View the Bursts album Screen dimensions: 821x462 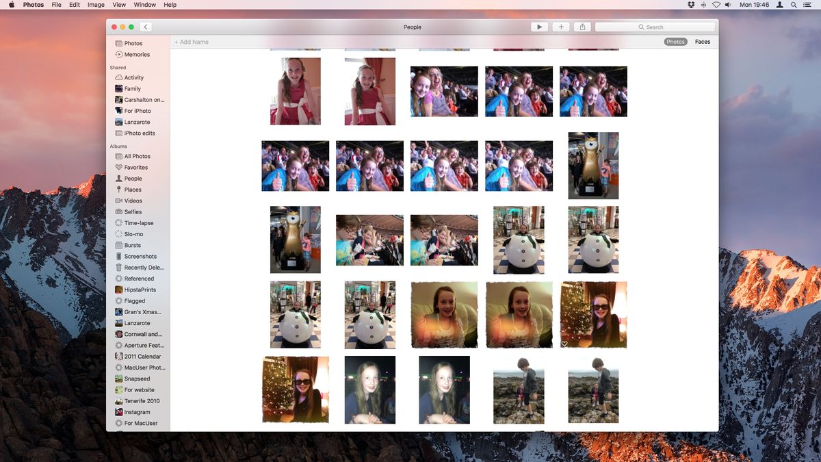click(131, 245)
